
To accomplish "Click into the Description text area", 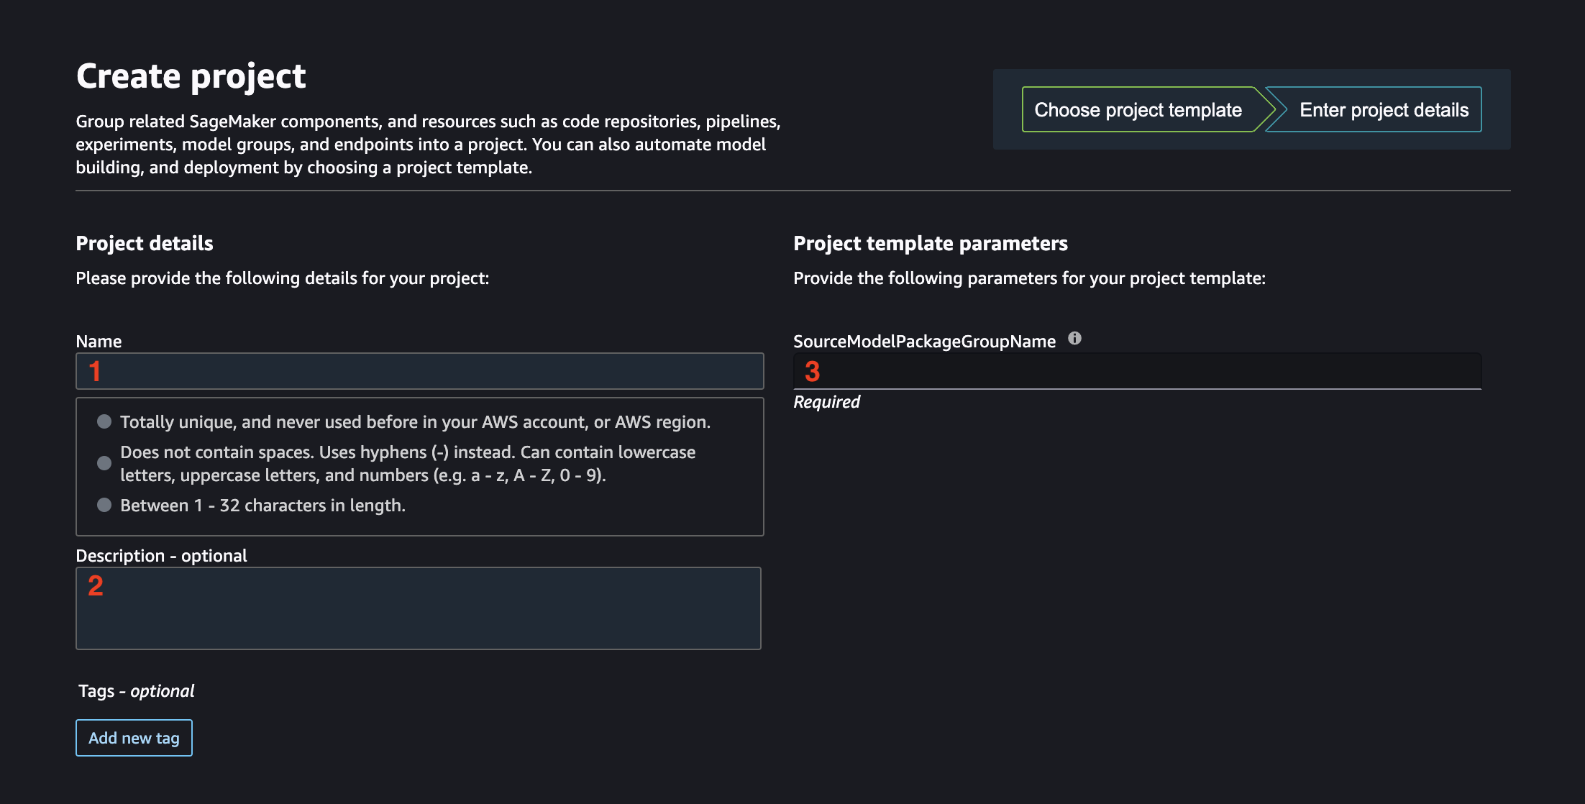I will 419,608.
